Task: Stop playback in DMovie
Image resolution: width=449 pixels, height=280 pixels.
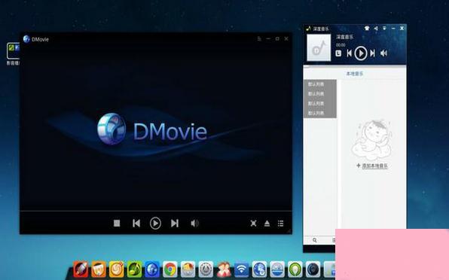Action: click(x=117, y=223)
